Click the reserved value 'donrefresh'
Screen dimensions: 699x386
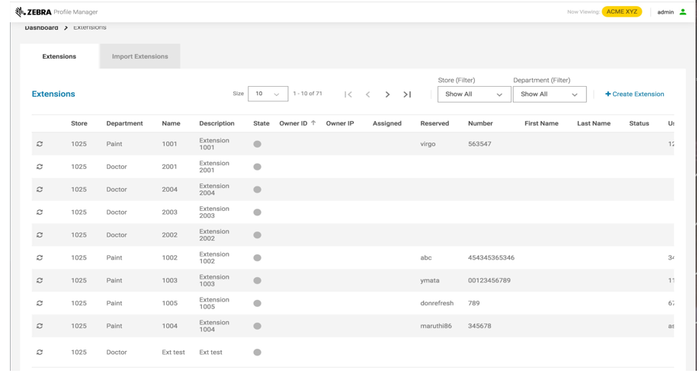[437, 303]
